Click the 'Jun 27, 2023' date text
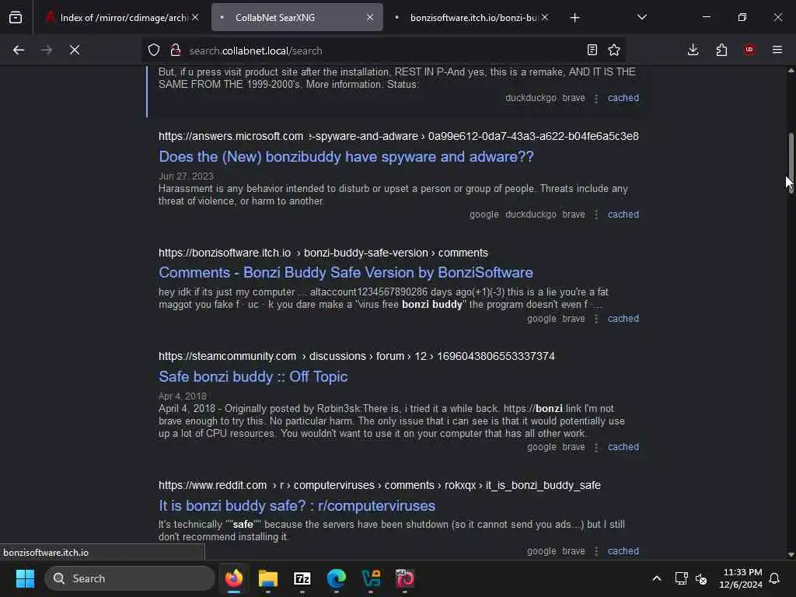796x597 pixels. coord(186,176)
